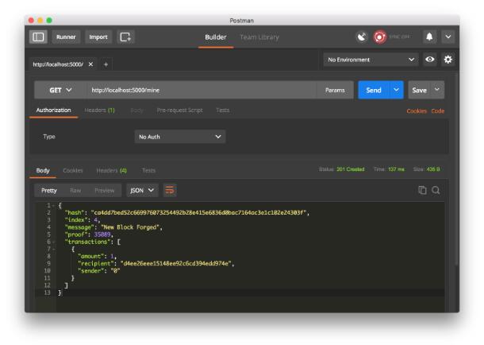
Task: Select the http://localhost:5000/ request tab
Action: tap(58, 64)
